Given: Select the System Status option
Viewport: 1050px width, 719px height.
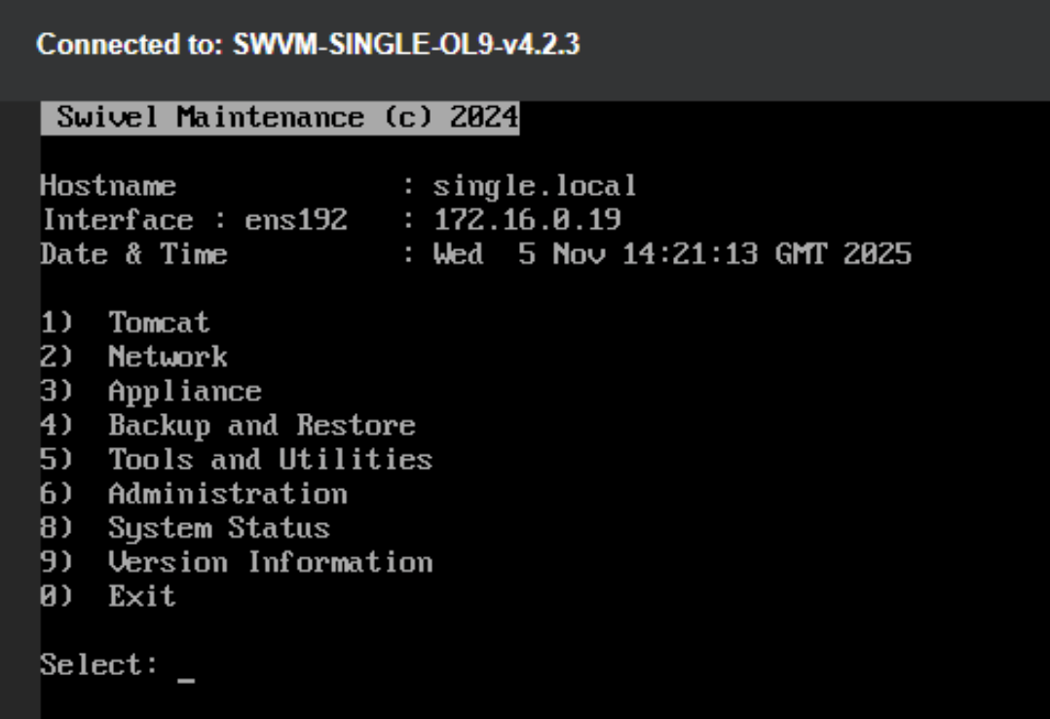Looking at the screenshot, I should [218, 528].
